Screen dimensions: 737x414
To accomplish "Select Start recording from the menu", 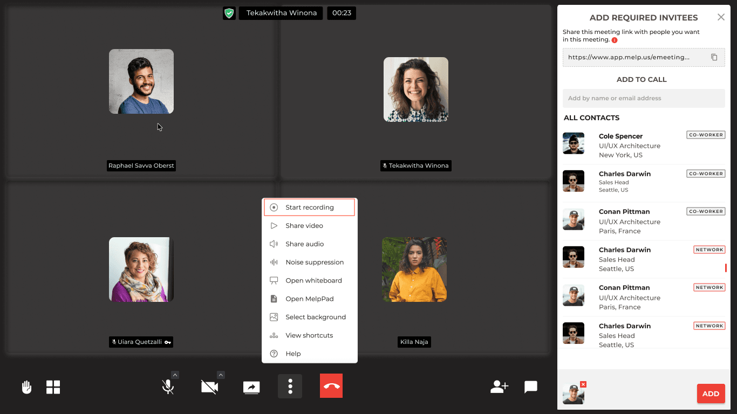I will coord(309,208).
